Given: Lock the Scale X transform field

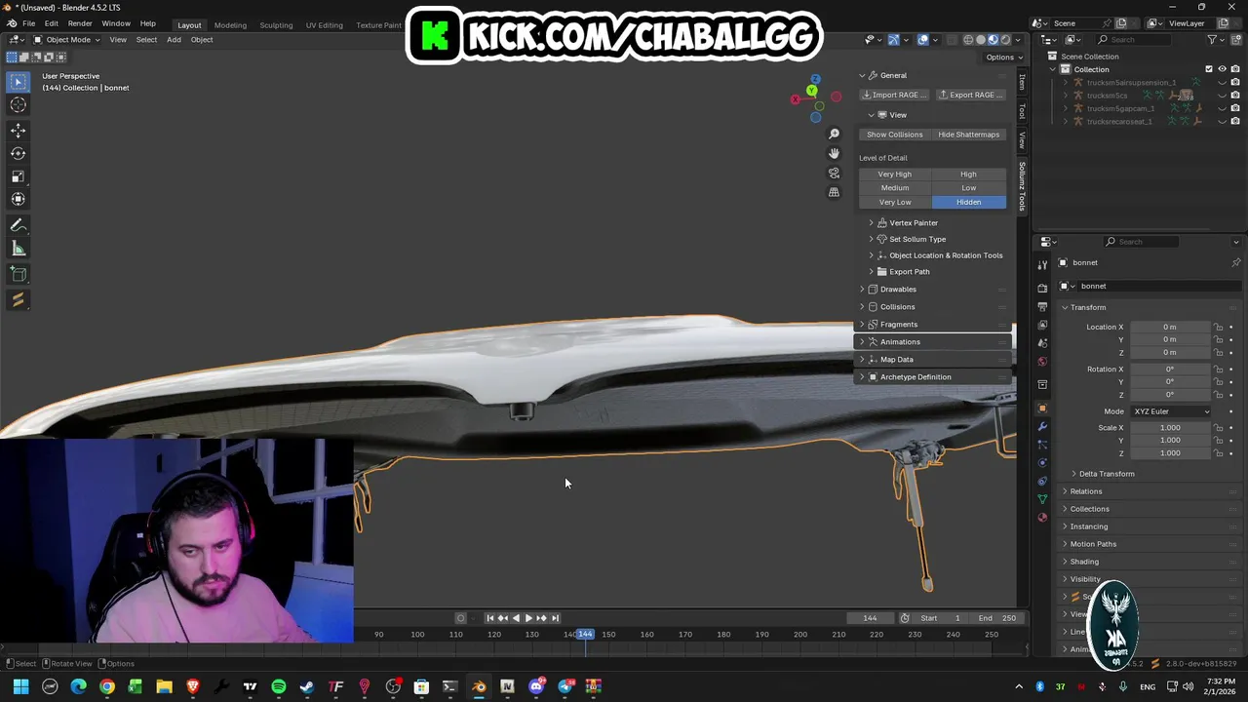Looking at the screenshot, I should [1218, 427].
